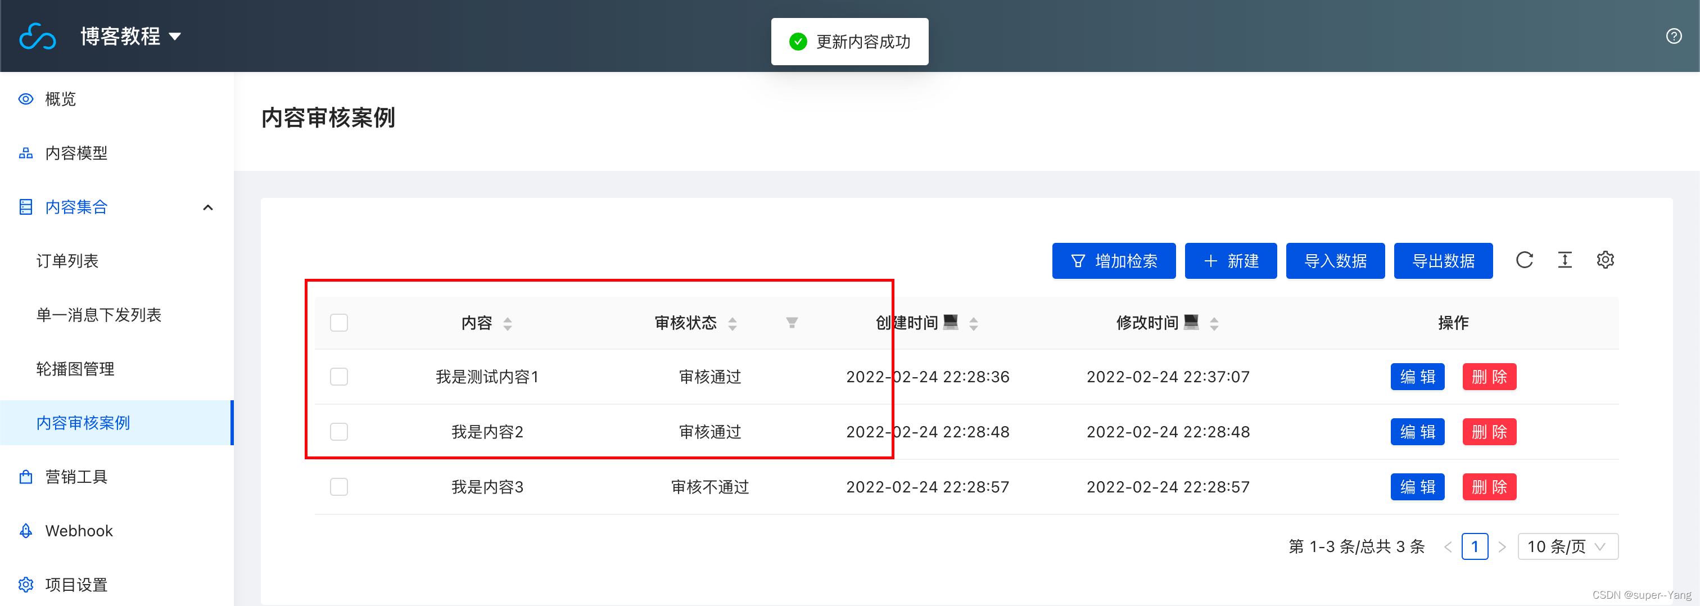Edit the 我是测试内容1 row
Screen dimensions: 1700x606
pos(1418,377)
